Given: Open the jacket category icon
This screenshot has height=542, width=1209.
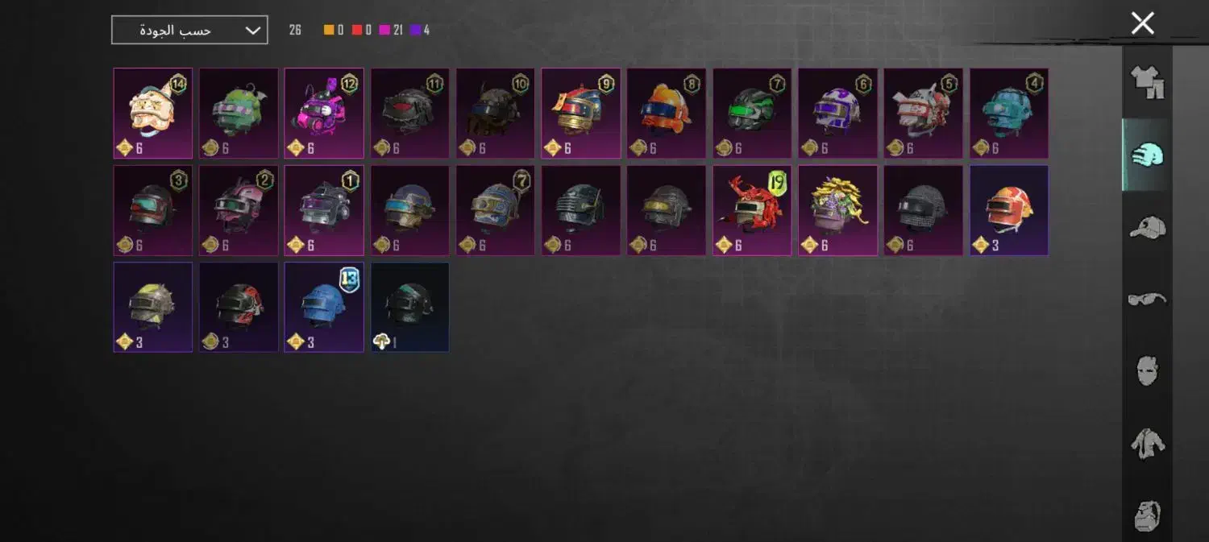Looking at the screenshot, I should (1147, 444).
